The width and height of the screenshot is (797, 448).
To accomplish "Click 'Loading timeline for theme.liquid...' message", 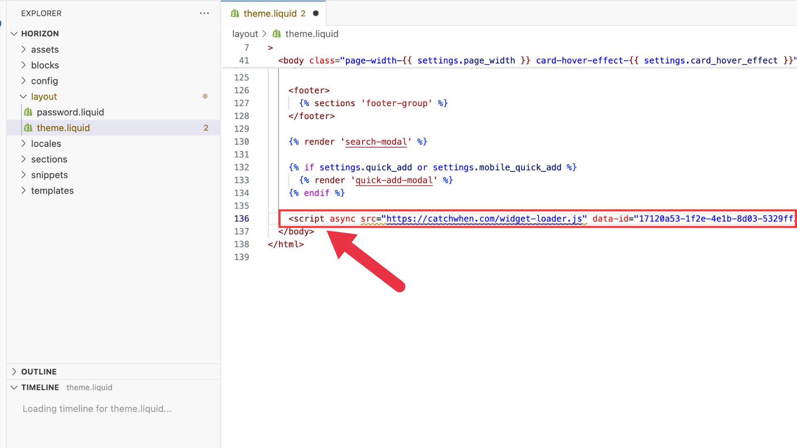I will (x=97, y=409).
